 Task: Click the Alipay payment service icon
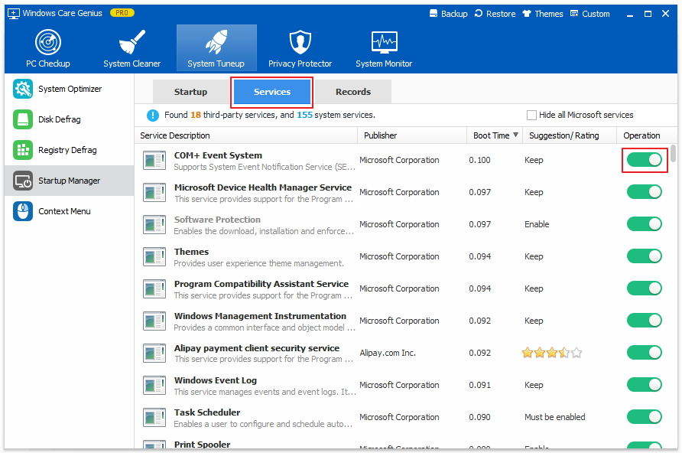pyautogui.click(x=154, y=353)
